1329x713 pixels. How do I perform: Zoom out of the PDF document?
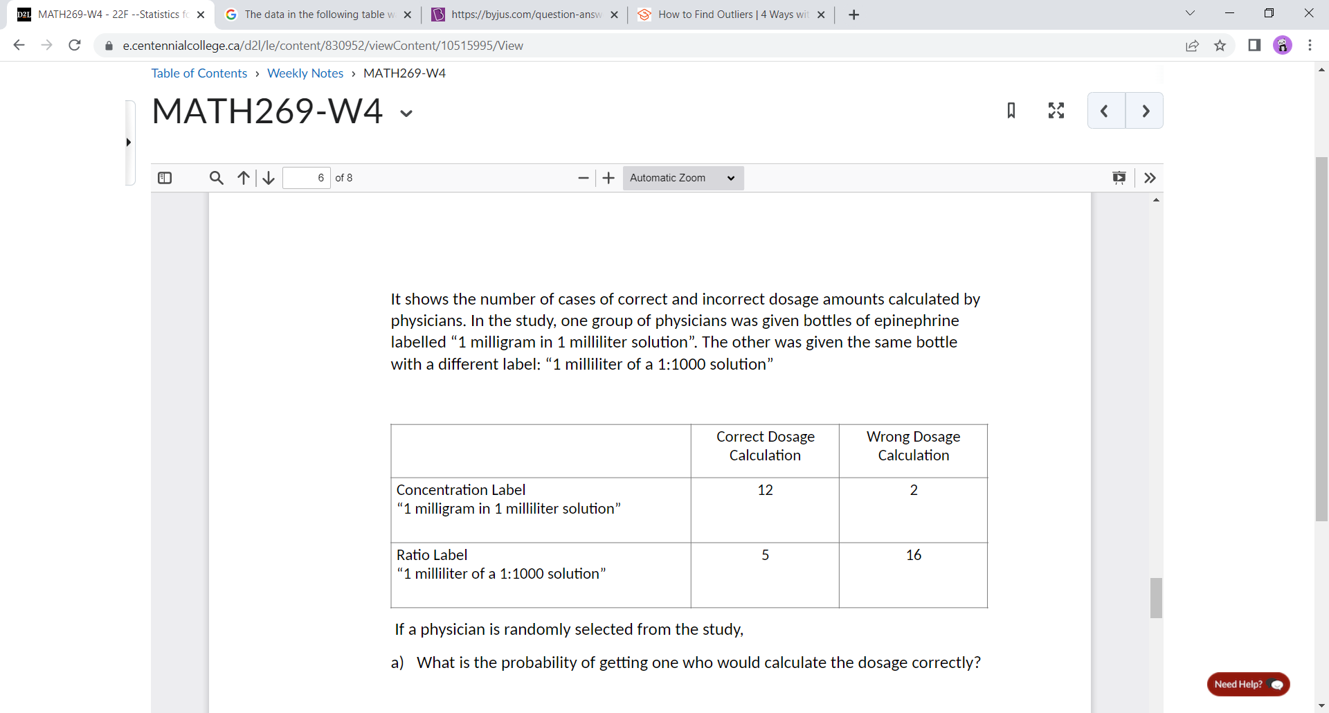click(x=584, y=178)
